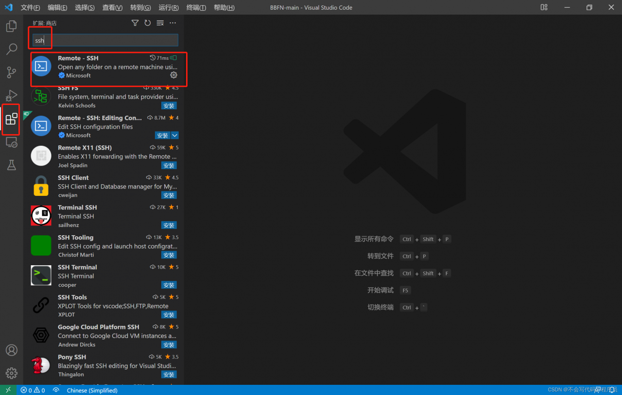Screen dimensions: 622x395
Task: Click the Andrew Dircks publisher name
Action: (77, 344)
